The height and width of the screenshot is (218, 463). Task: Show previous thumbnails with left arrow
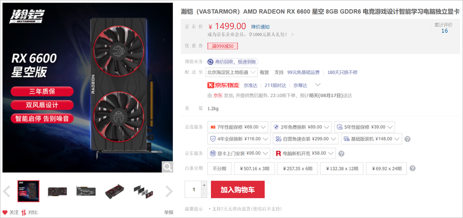[7, 191]
